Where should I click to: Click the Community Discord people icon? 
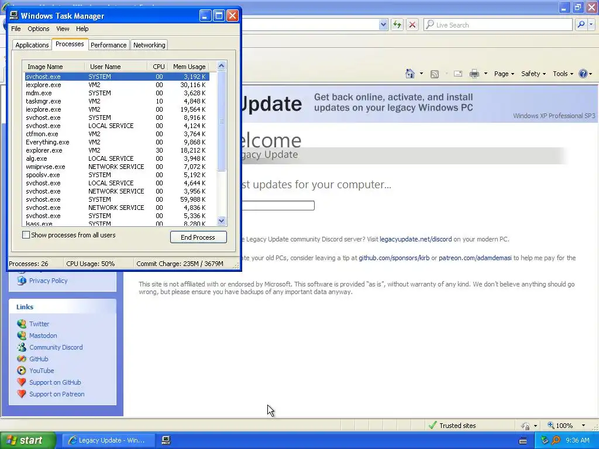(x=22, y=347)
